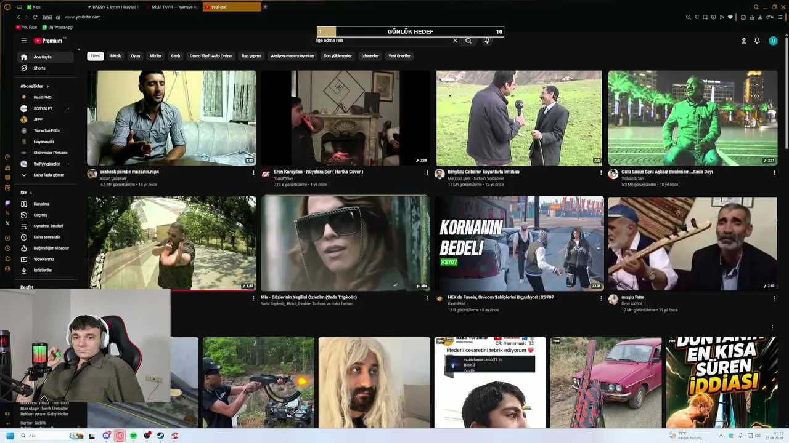This screenshot has height=443, width=789.
Task: Expand the Abonelikler subscriptions section
Action: pyautogui.click(x=35, y=86)
